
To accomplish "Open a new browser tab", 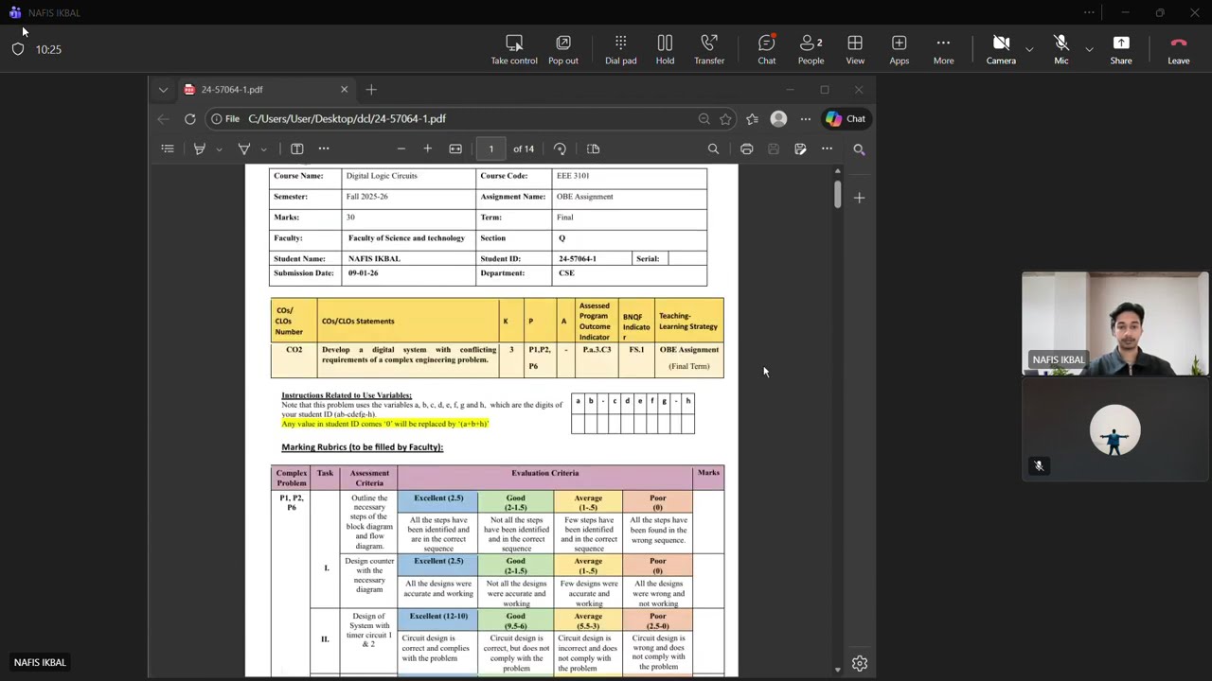I will click(371, 89).
